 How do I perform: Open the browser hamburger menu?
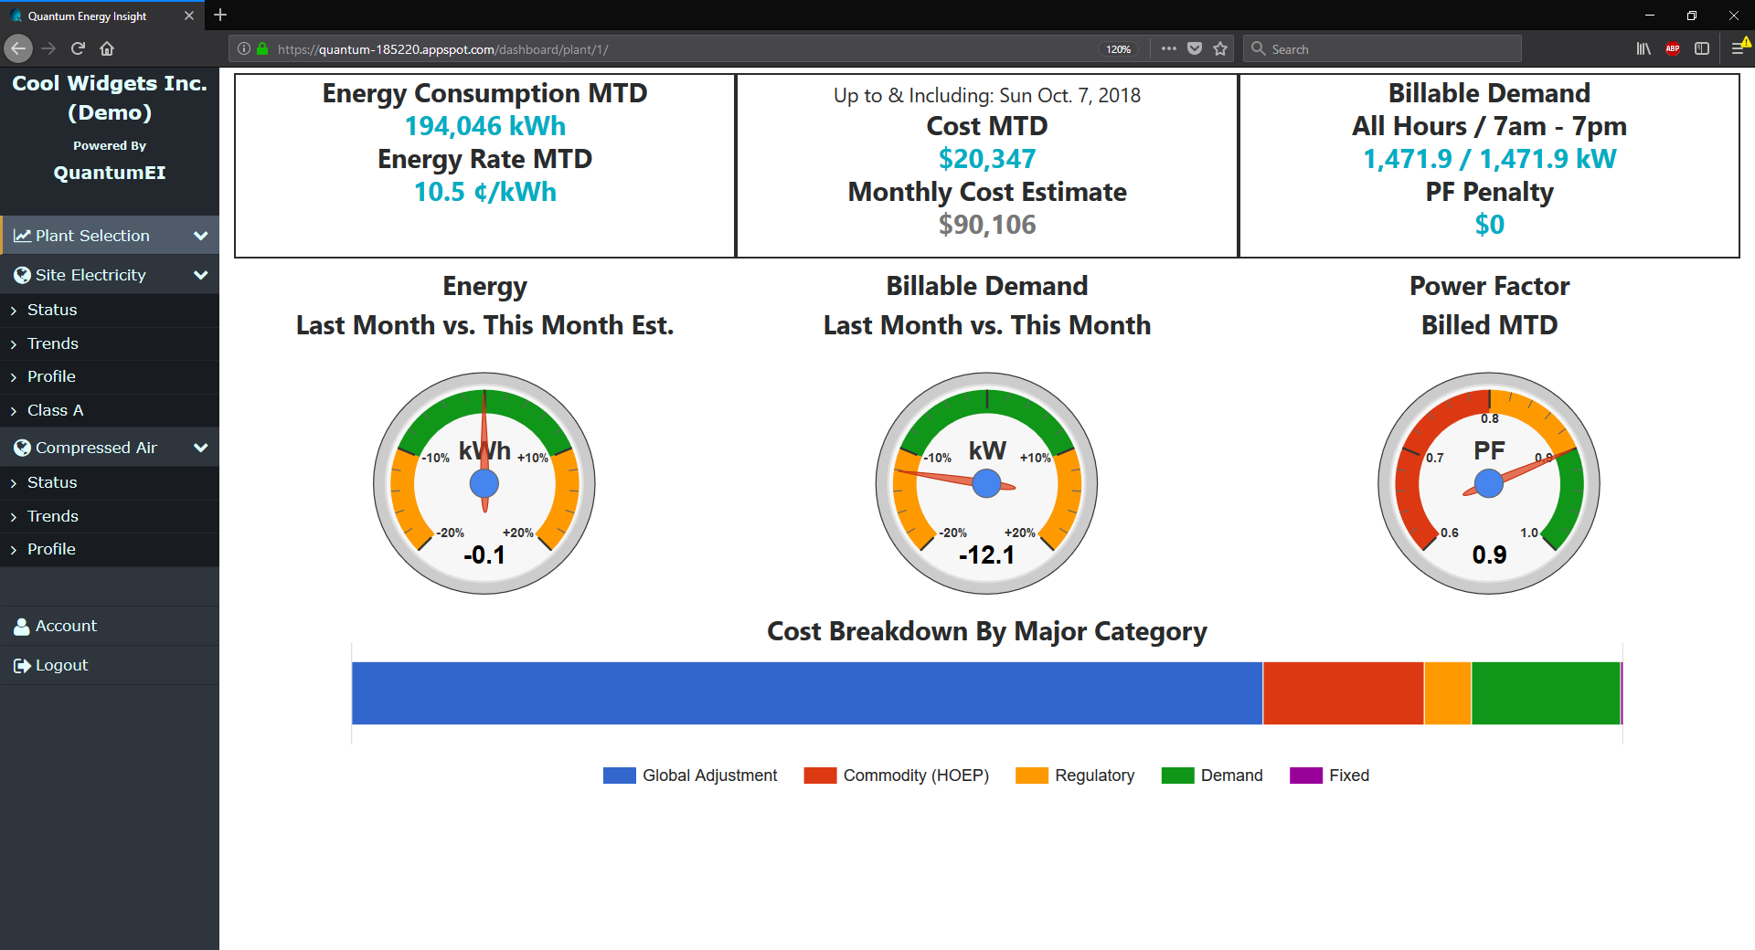coord(1738,48)
